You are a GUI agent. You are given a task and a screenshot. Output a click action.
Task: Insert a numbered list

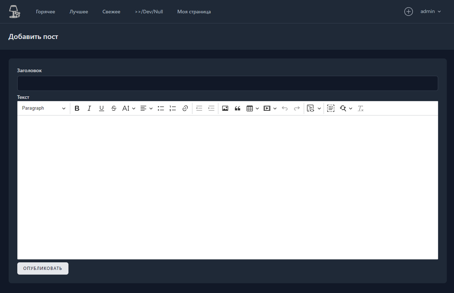coord(173,108)
